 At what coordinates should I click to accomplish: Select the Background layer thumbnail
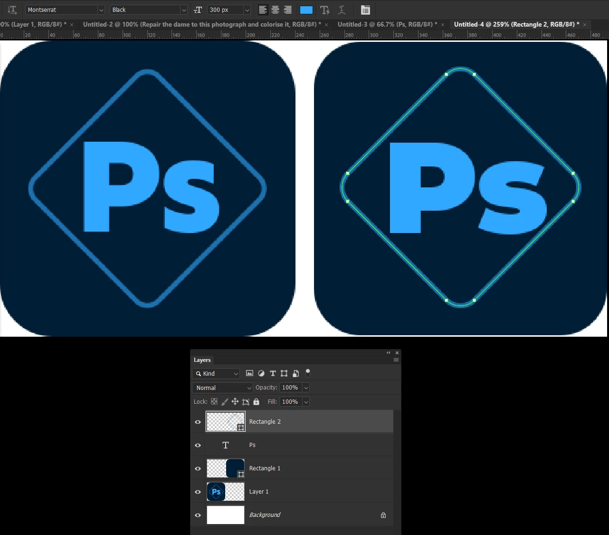click(226, 515)
